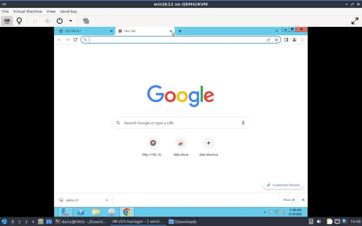Show virtual hardware details lightbulb
362x226 pixels.
(19, 21)
